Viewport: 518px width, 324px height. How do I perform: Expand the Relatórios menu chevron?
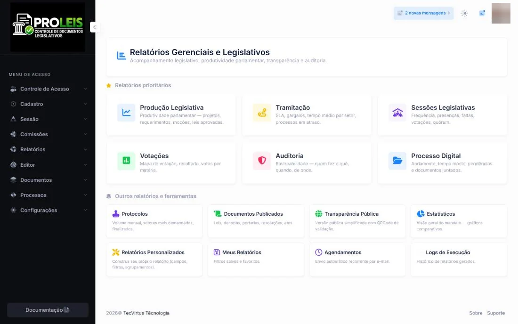pyautogui.click(x=85, y=149)
